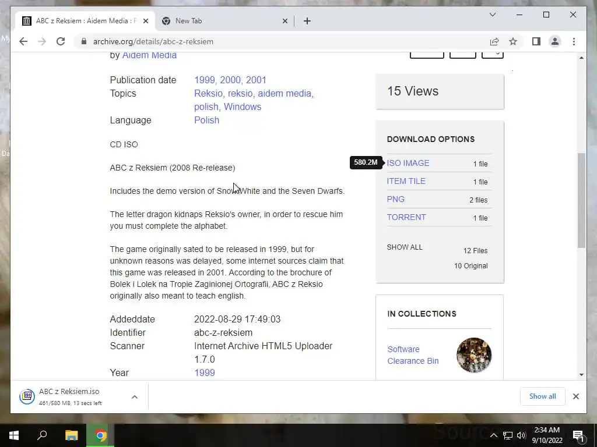597x447 pixels.
Task: Open the 2001 publication date link
Action: pos(256,80)
